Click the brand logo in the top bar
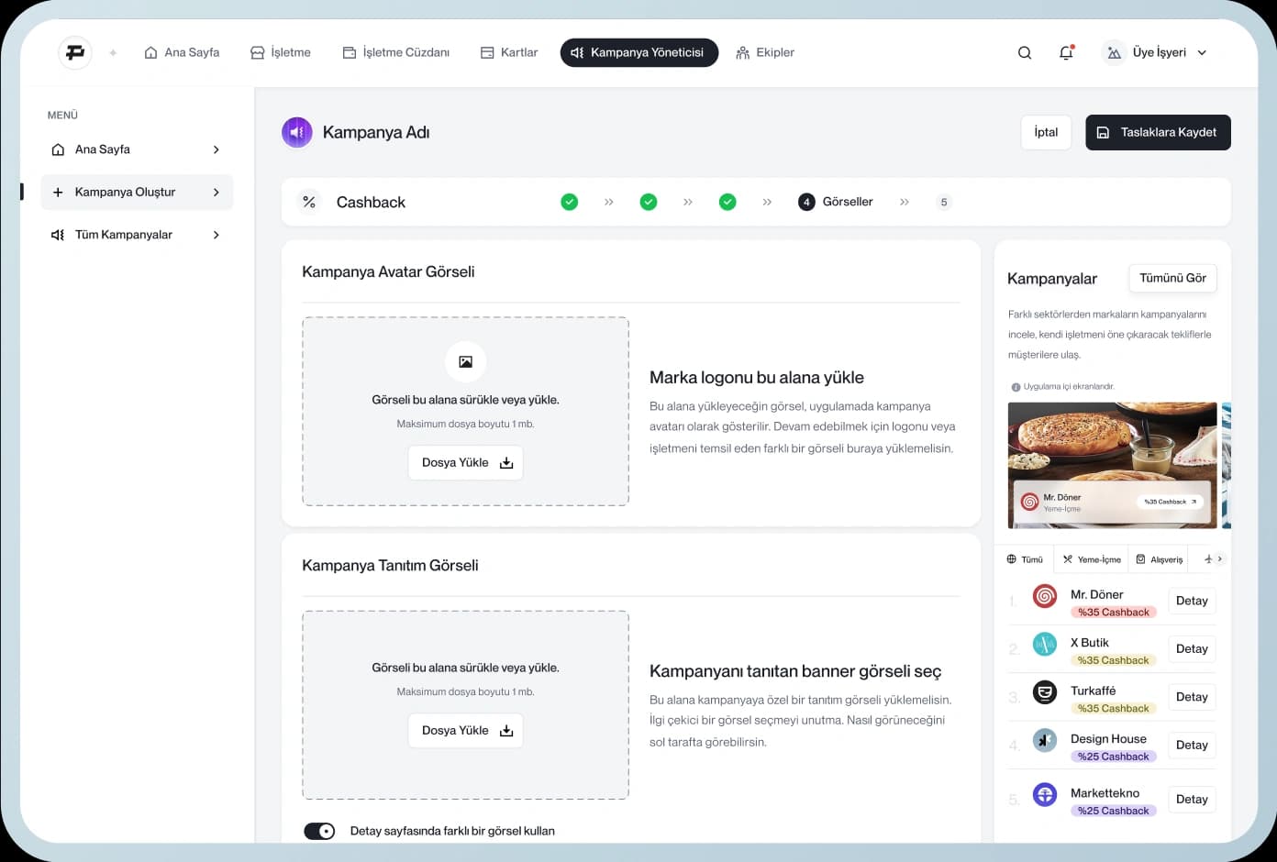The width and height of the screenshot is (1277, 862). pos(75,52)
